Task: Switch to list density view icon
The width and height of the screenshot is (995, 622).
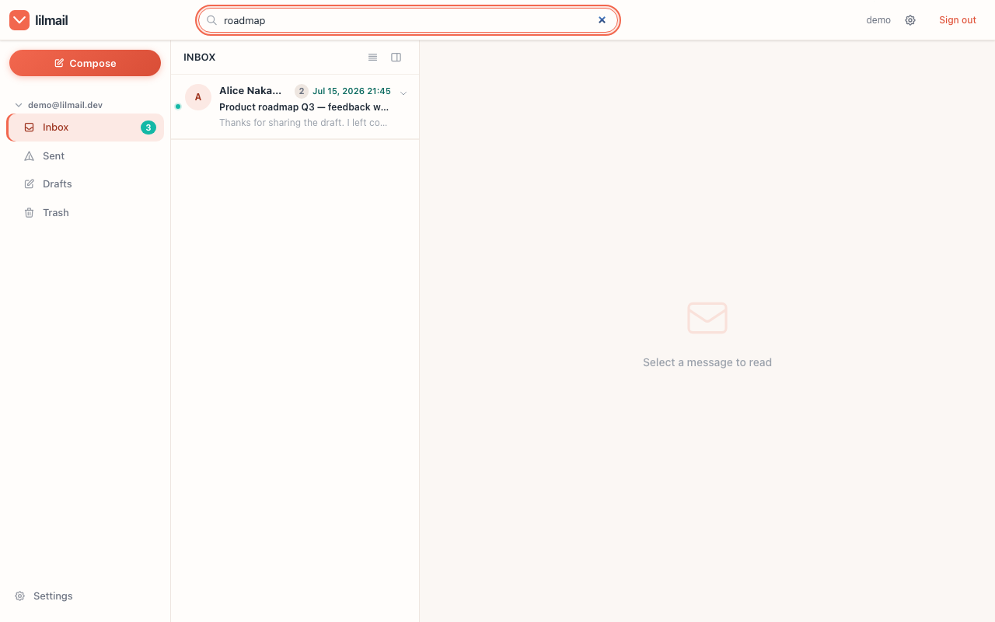Action: [372, 58]
